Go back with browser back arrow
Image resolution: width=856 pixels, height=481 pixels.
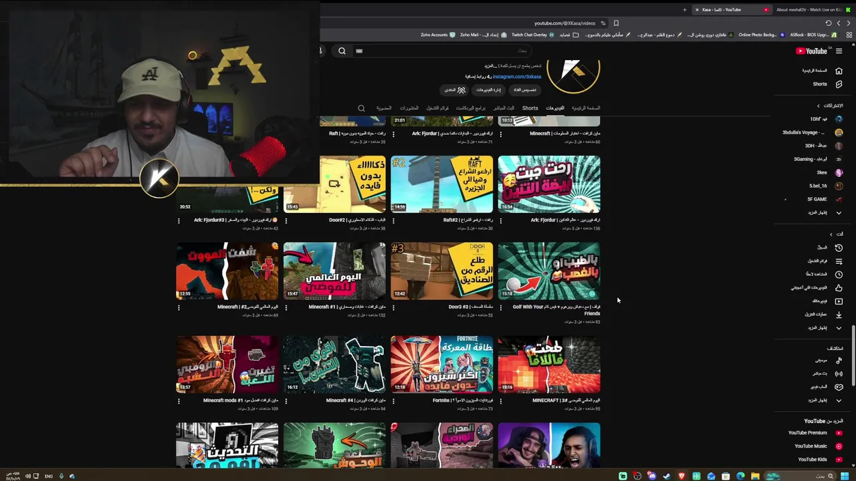point(849,23)
